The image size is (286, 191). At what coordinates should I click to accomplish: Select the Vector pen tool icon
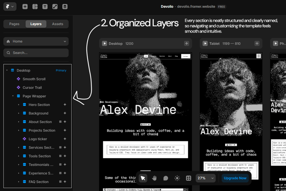[55, 6]
